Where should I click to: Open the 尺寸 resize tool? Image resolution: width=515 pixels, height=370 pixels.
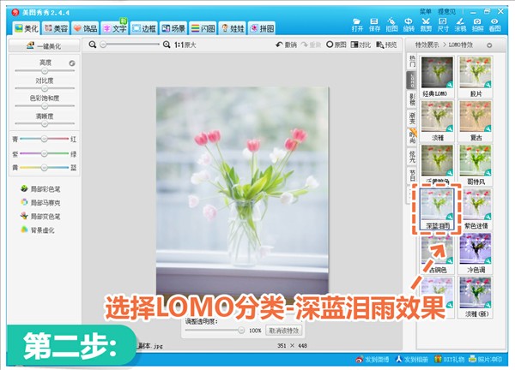[x=443, y=25]
